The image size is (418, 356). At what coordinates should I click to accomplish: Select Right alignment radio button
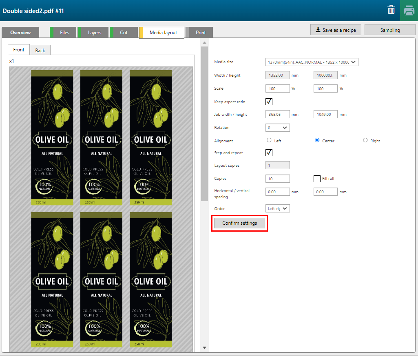tap(365, 140)
